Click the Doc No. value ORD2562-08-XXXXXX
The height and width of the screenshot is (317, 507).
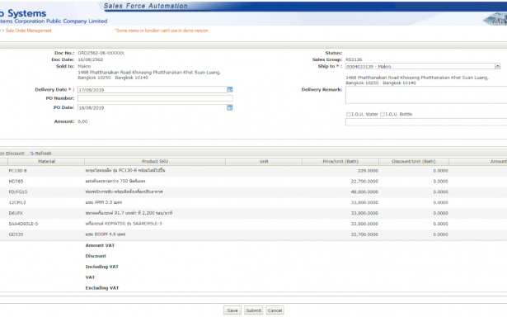(101, 53)
